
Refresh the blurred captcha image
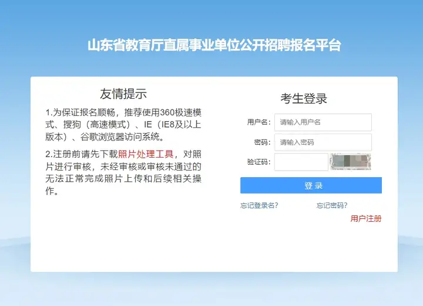tap(350, 162)
